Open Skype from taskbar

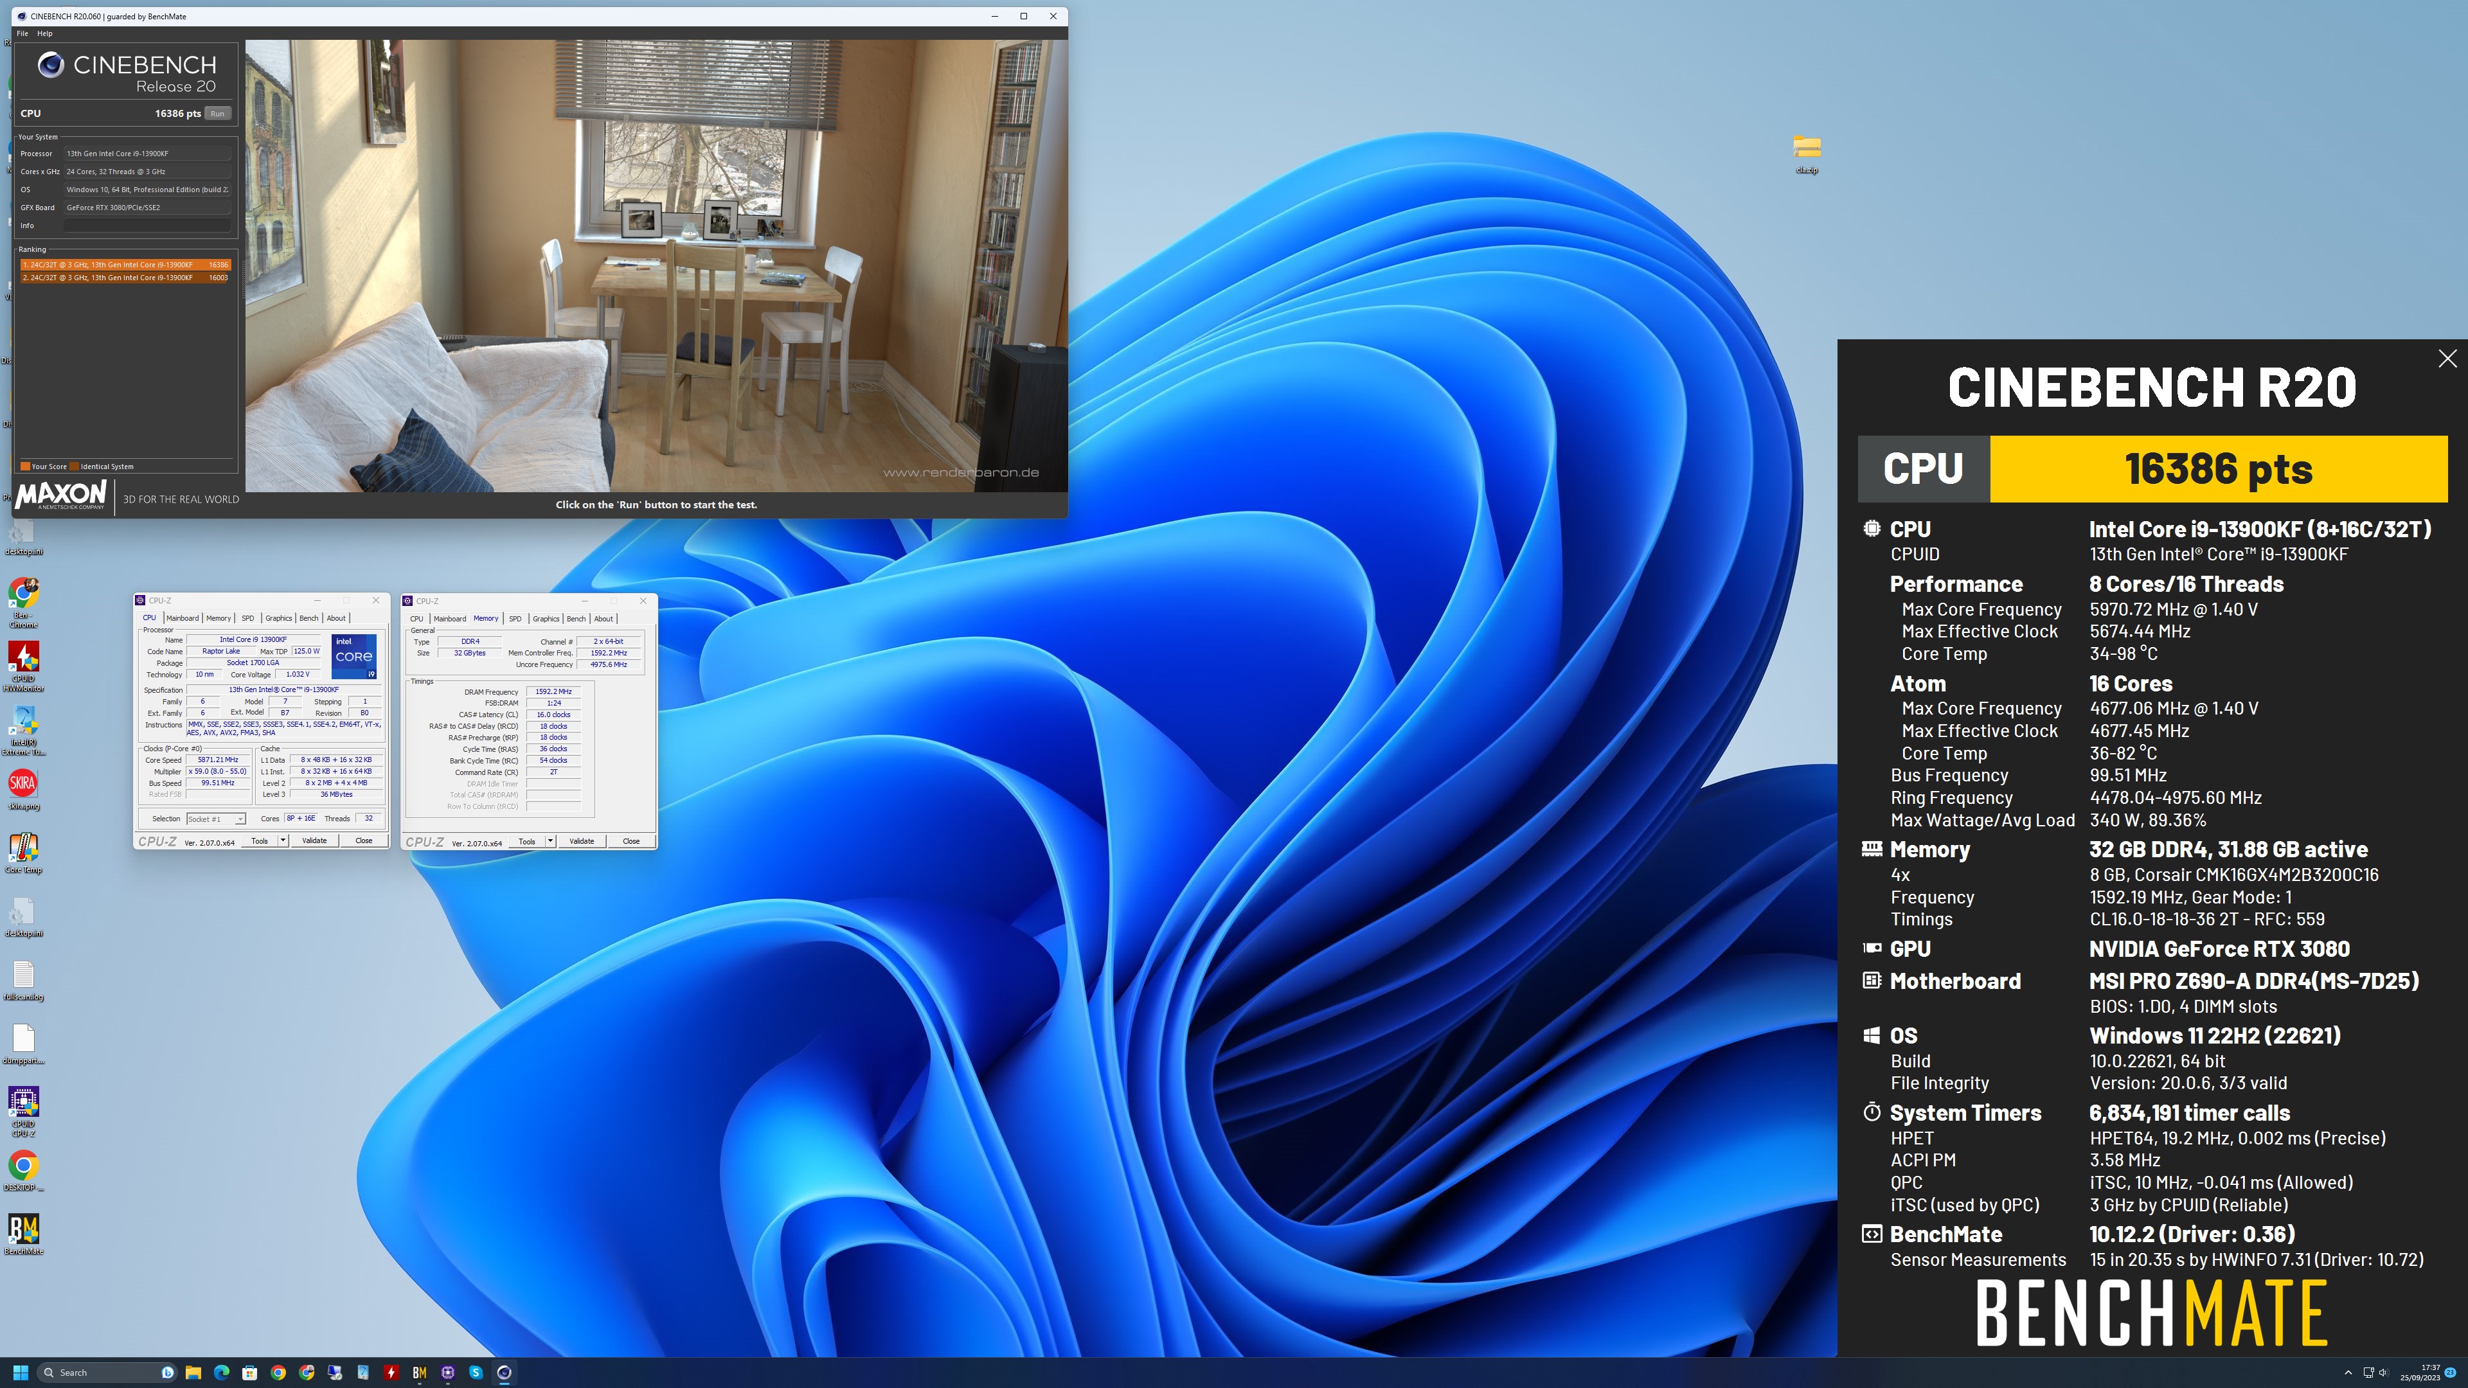click(x=476, y=1373)
